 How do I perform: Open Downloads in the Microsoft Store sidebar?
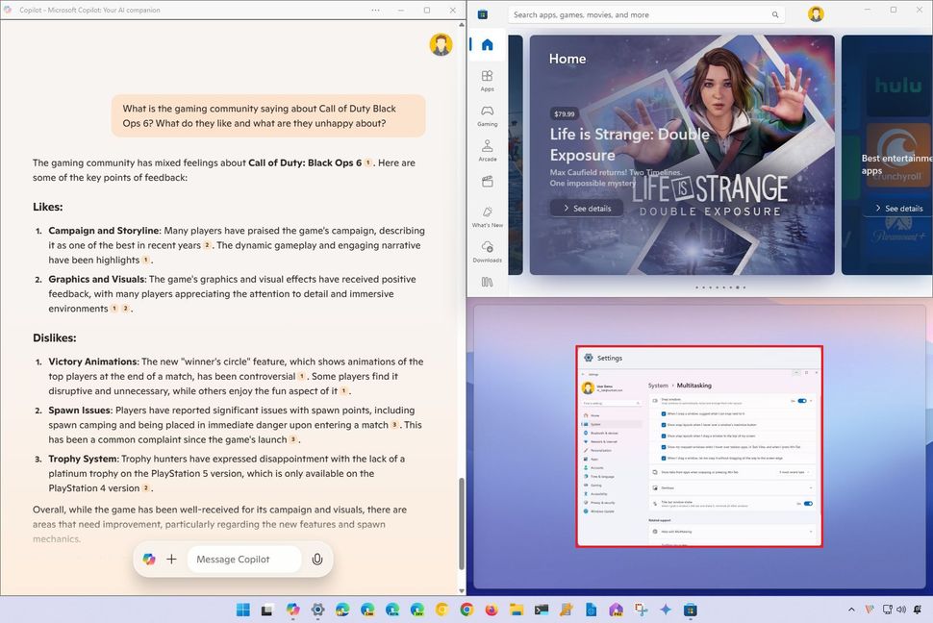click(x=487, y=252)
